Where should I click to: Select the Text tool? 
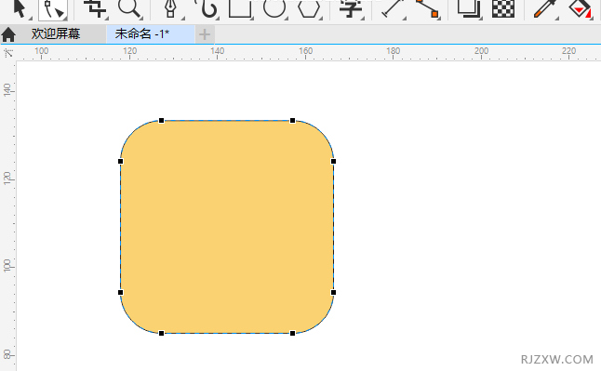(351, 8)
